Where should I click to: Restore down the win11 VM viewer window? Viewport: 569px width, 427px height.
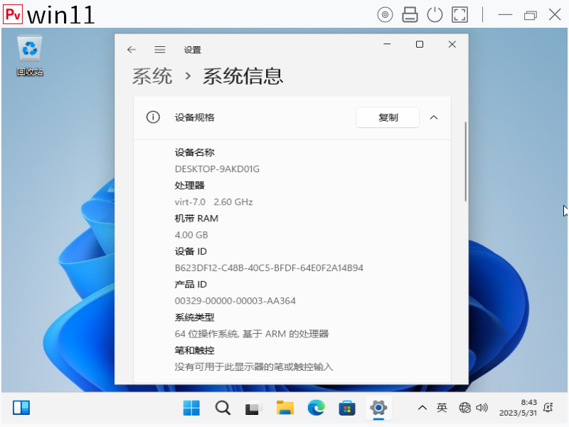[x=530, y=15]
